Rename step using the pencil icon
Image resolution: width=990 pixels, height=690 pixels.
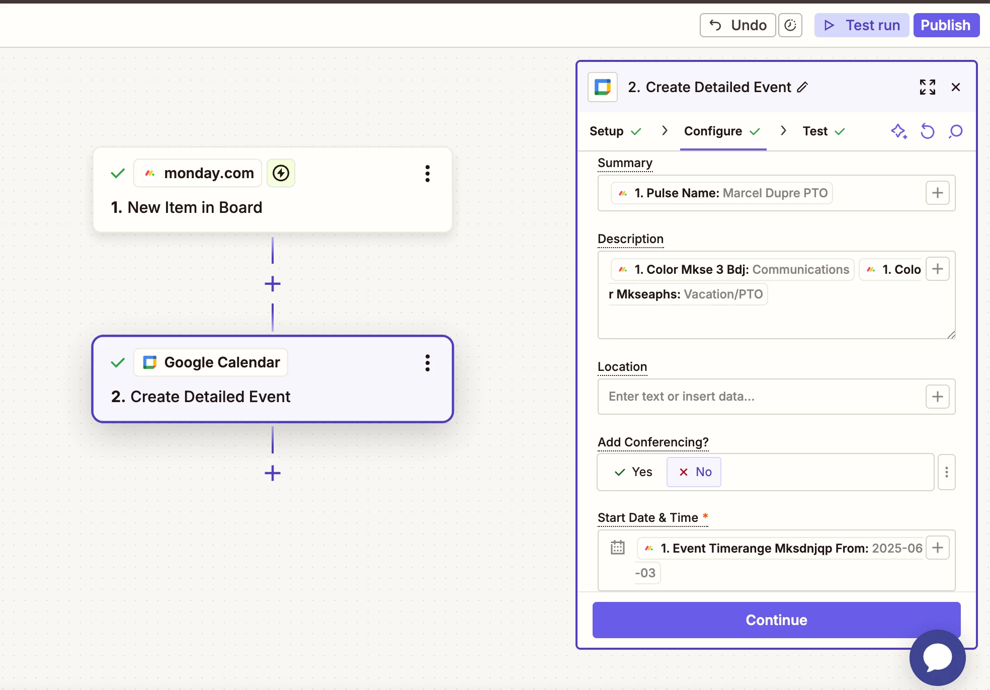803,87
